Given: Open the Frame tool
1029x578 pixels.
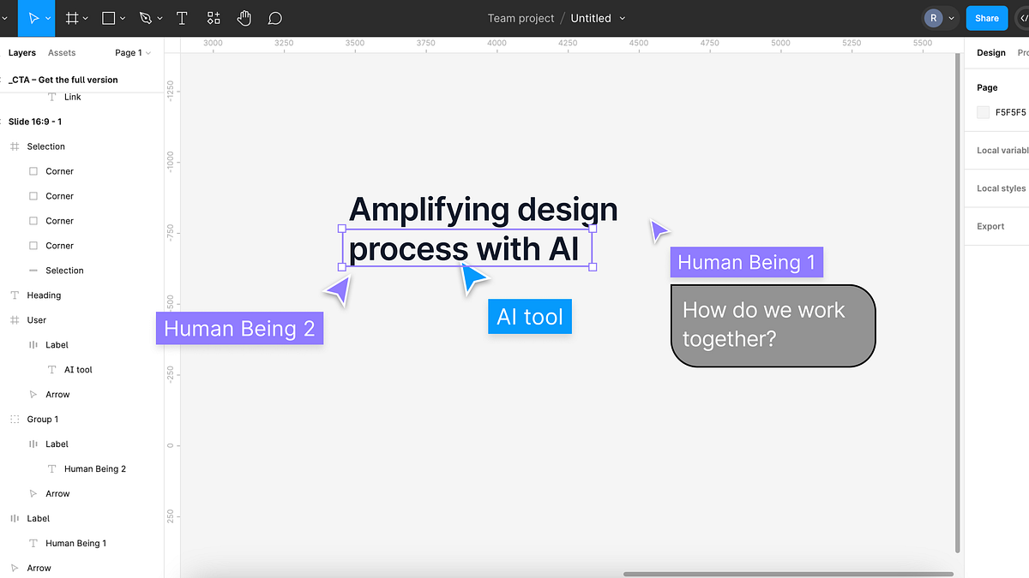Looking at the screenshot, I should (72, 17).
